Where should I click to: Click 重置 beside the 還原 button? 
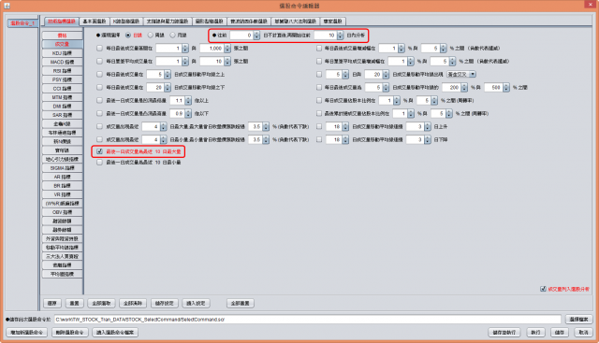(75, 304)
